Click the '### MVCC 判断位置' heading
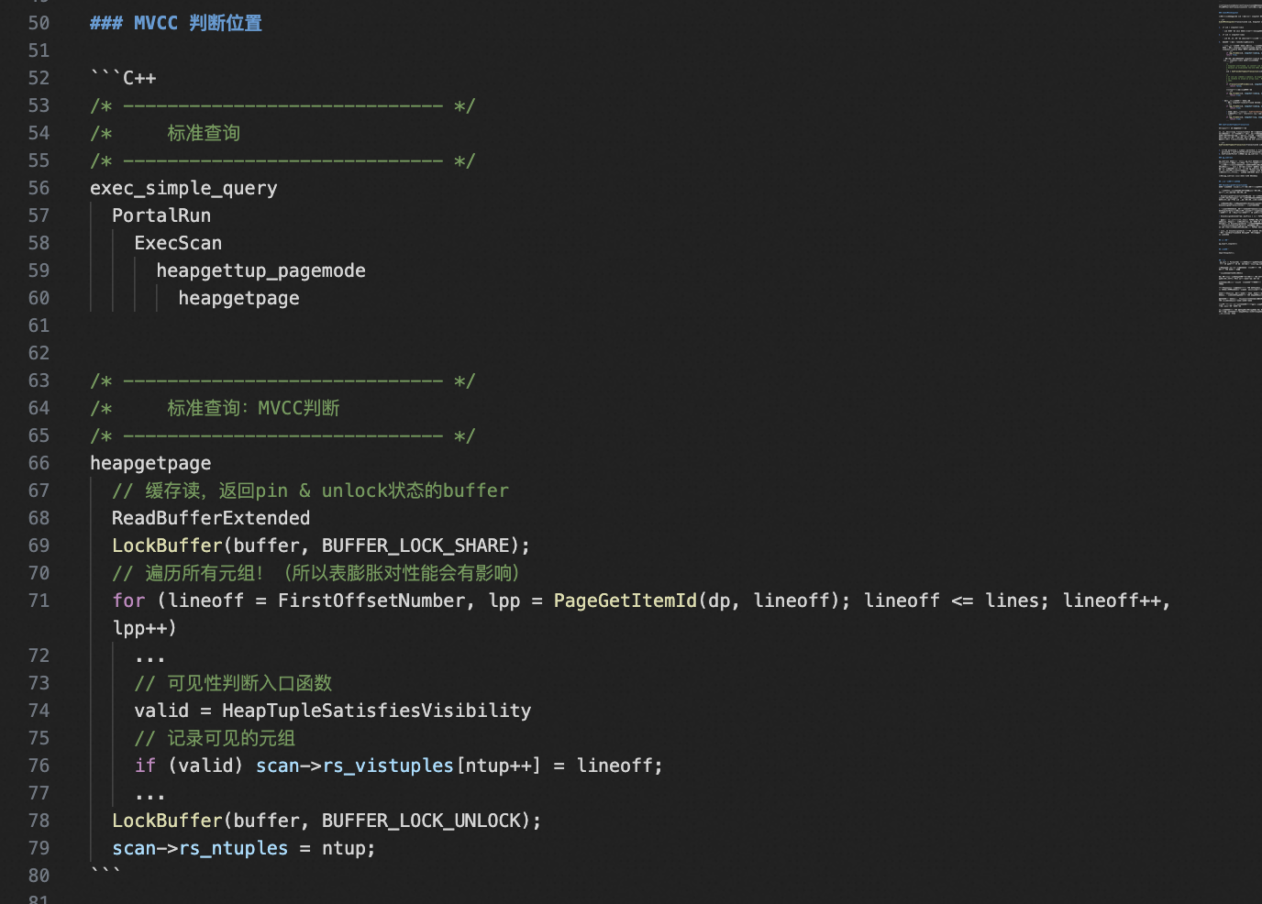This screenshot has width=1262, height=904. pos(176,23)
